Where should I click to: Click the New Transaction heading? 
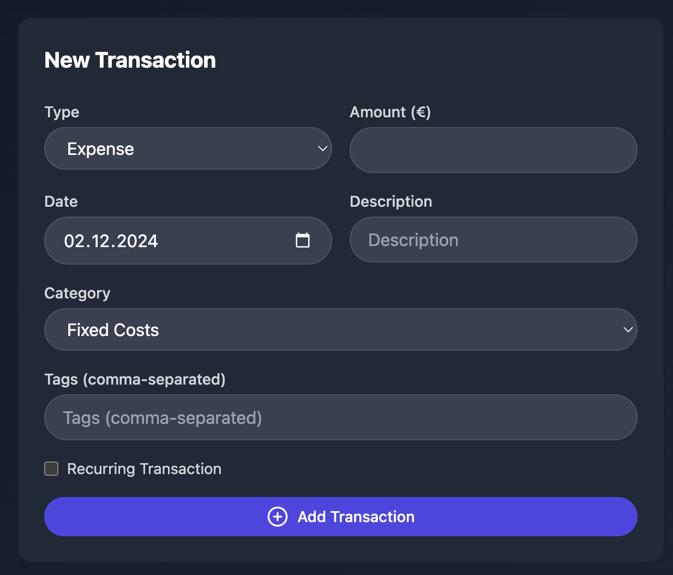point(130,60)
